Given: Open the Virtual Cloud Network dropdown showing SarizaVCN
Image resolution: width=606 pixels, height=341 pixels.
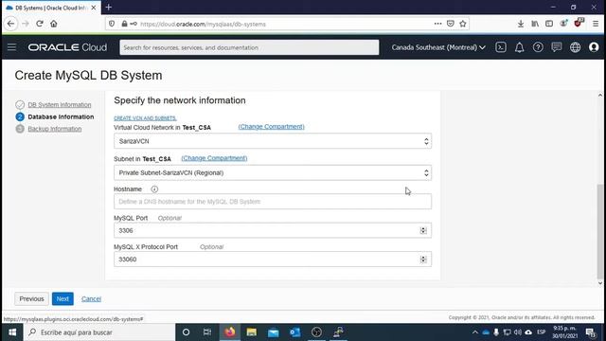Looking at the screenshot, I should click(273, 141).
